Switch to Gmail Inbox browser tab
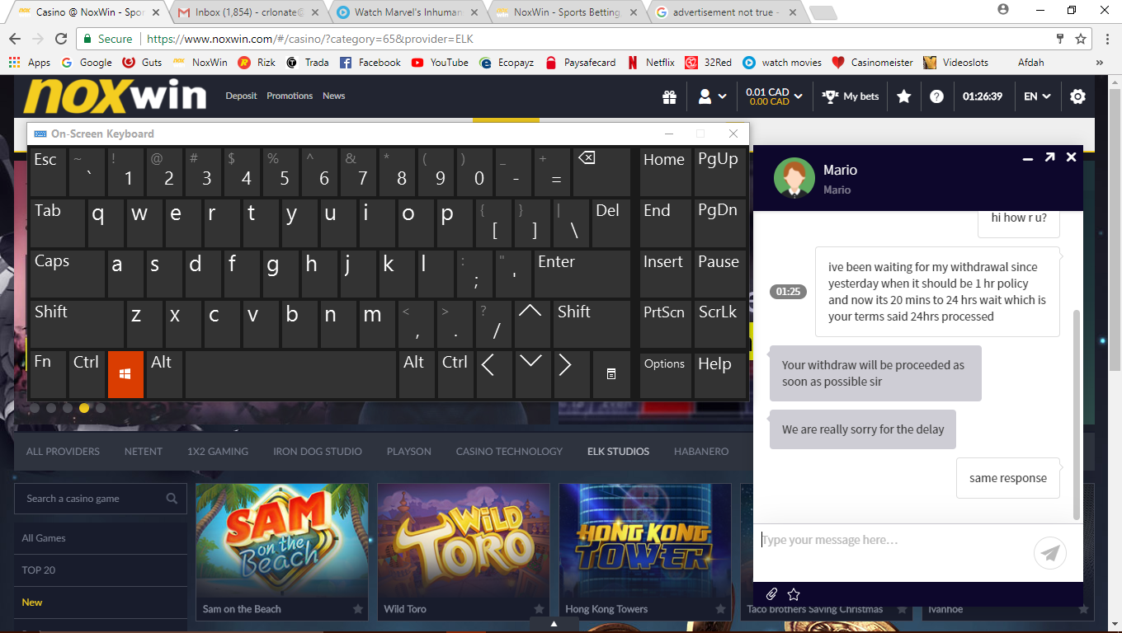 pos(248,12)
